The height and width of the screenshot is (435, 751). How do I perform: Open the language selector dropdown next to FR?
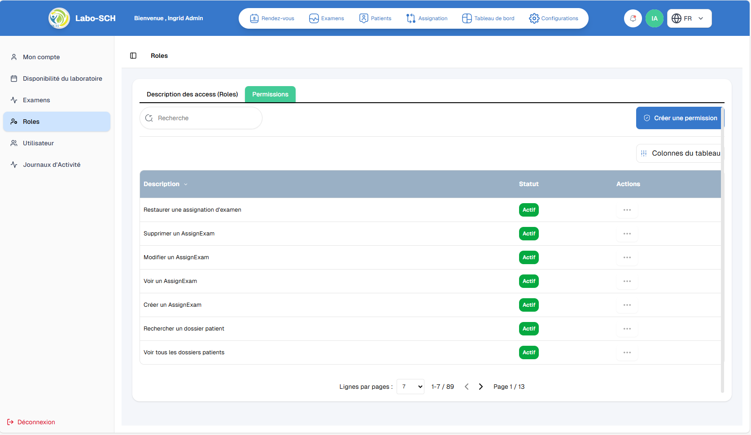(700, 18)
